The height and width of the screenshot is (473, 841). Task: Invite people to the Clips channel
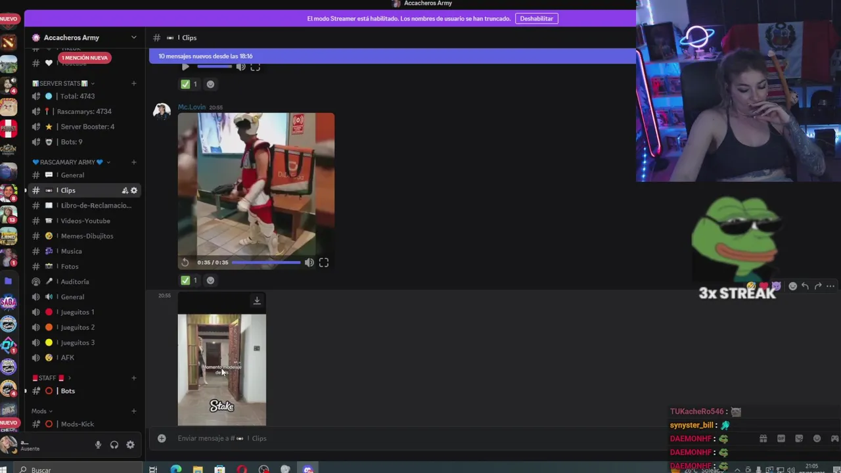[x=124, y=191]
